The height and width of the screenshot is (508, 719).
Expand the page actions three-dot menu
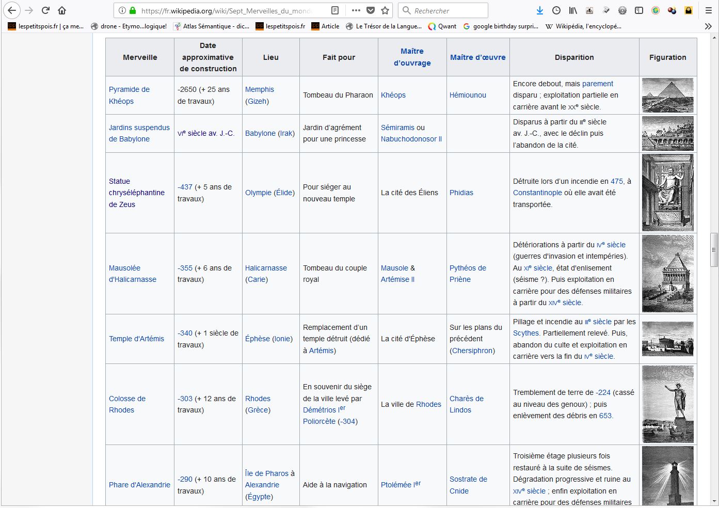356,10
